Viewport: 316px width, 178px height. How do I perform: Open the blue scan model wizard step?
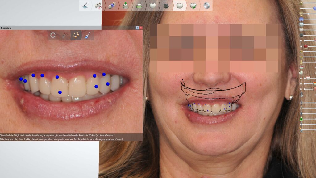(x=112, y=6)
